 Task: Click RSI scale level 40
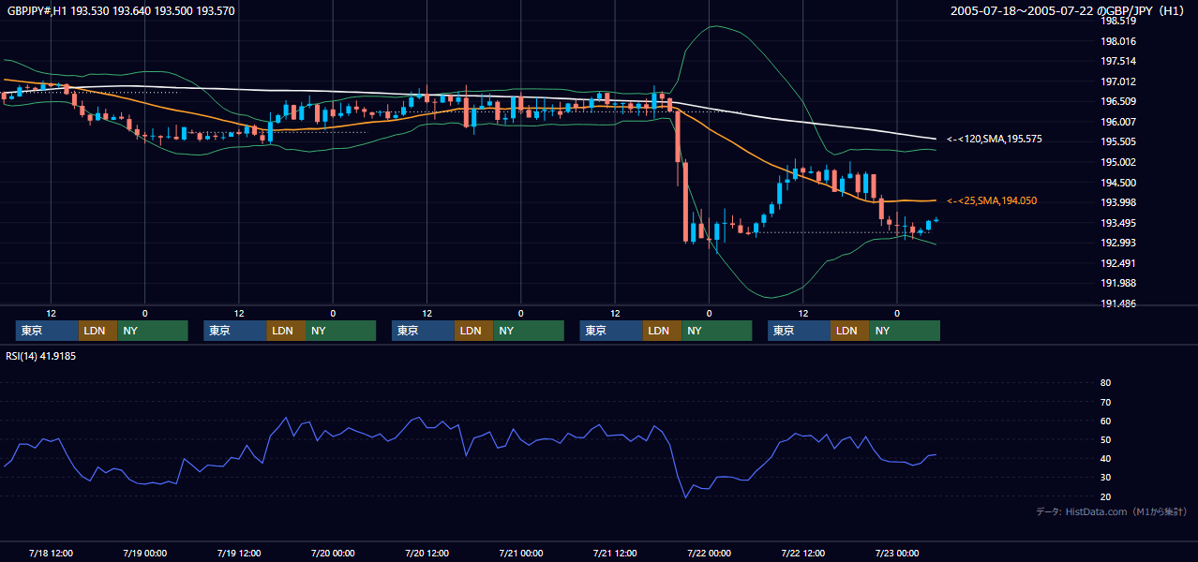pos(1105,459)
